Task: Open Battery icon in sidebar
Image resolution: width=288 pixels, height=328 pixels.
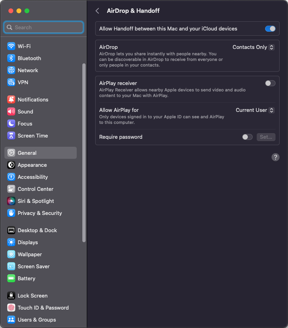Action: point(11,278)
